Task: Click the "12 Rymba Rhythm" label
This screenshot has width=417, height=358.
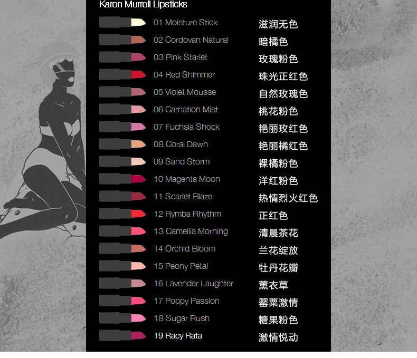Action: 187,214
